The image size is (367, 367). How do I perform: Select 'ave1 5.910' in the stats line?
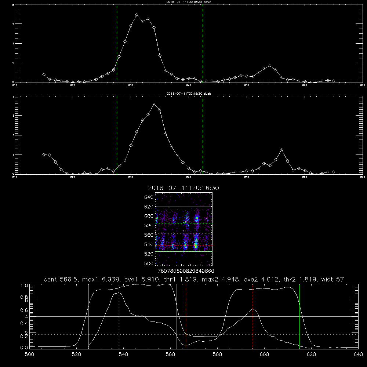pos(141,279)
